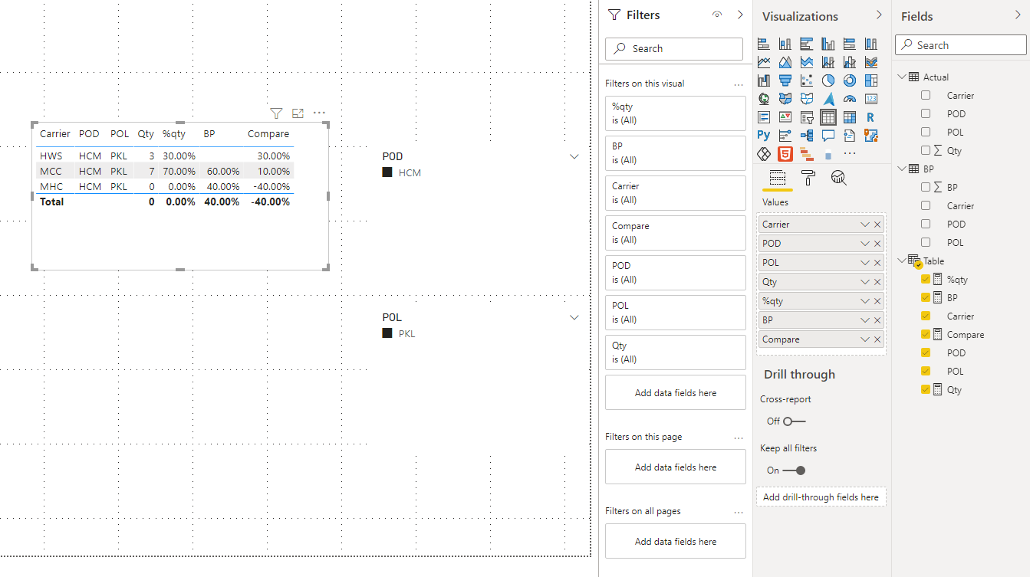This screenshot has height=577, width=1030.
Task: Pick the funnel chart visual
Action: pos(785,80)
